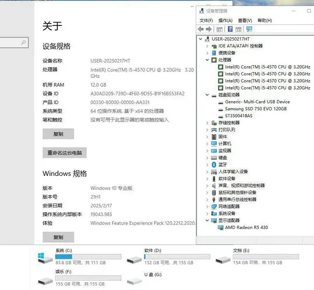Click the U盘 (G:) drive icon
The height and width of the screenshot is (290, 314).
pyautogui.click(x=134, y=282)
